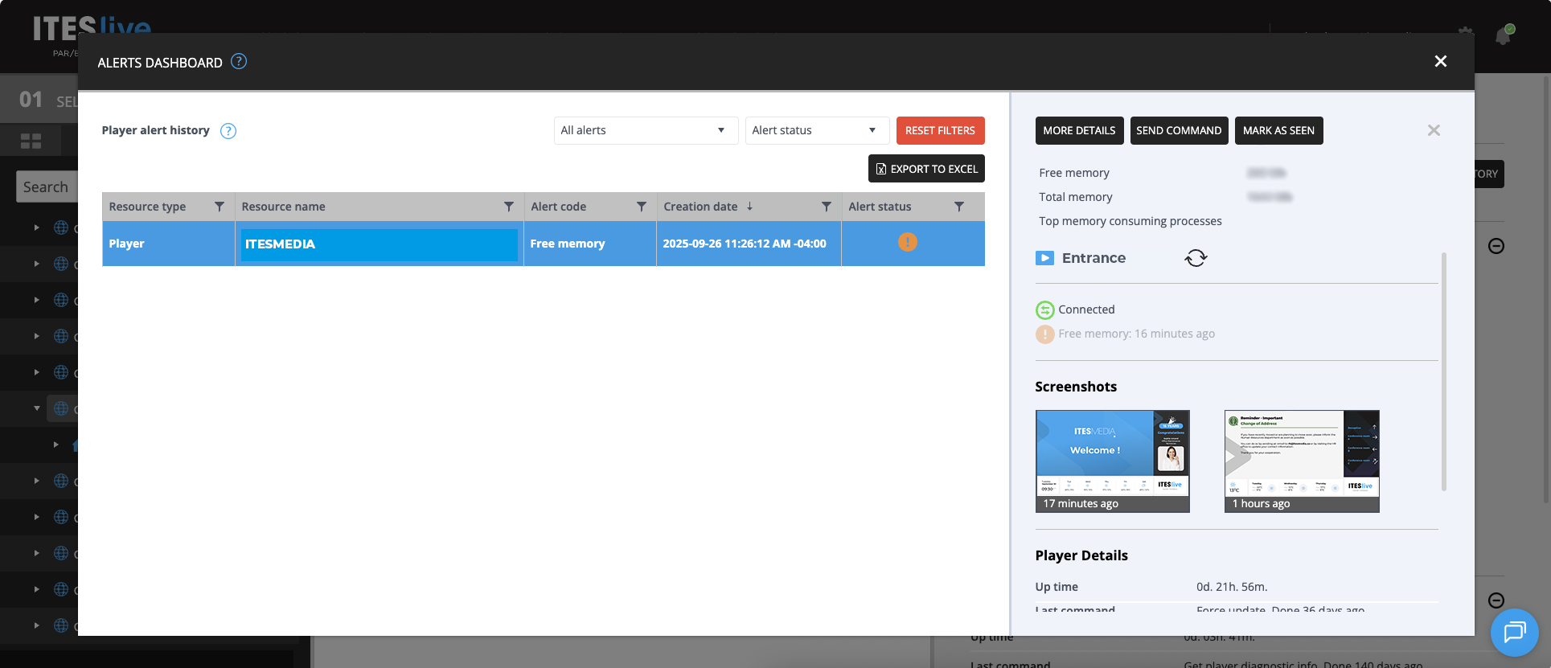Mark the alert as seen
The height and width of the screenshot is (668, 1551).
(1278, 130)
